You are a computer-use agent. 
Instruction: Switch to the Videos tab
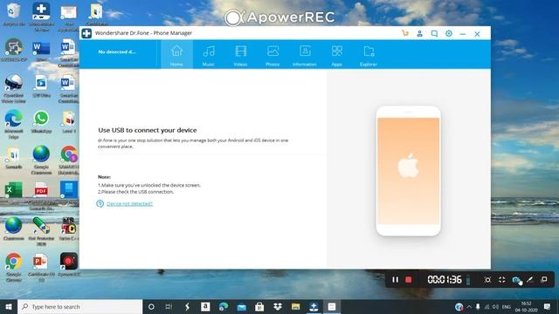241,54
